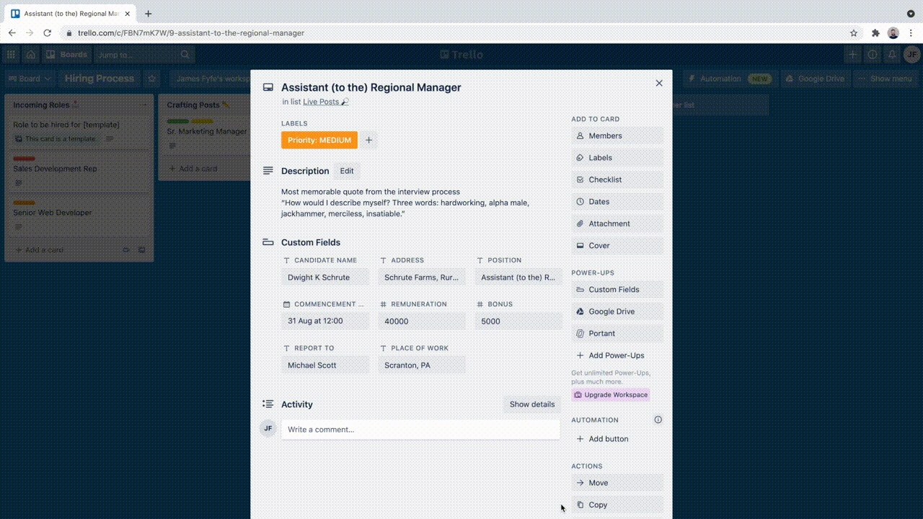Image resolution: width=923 pixels, height=519 pixels.
Task: Reload the page in the browser
Action: [48, 33]
